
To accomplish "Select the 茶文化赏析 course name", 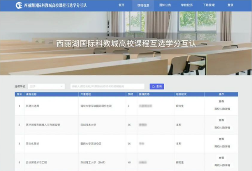I will click(x=32, y=144).
